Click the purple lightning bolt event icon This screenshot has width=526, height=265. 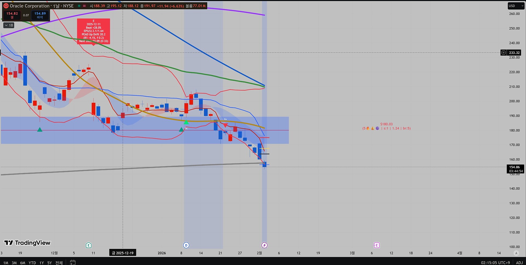[264, 245]
